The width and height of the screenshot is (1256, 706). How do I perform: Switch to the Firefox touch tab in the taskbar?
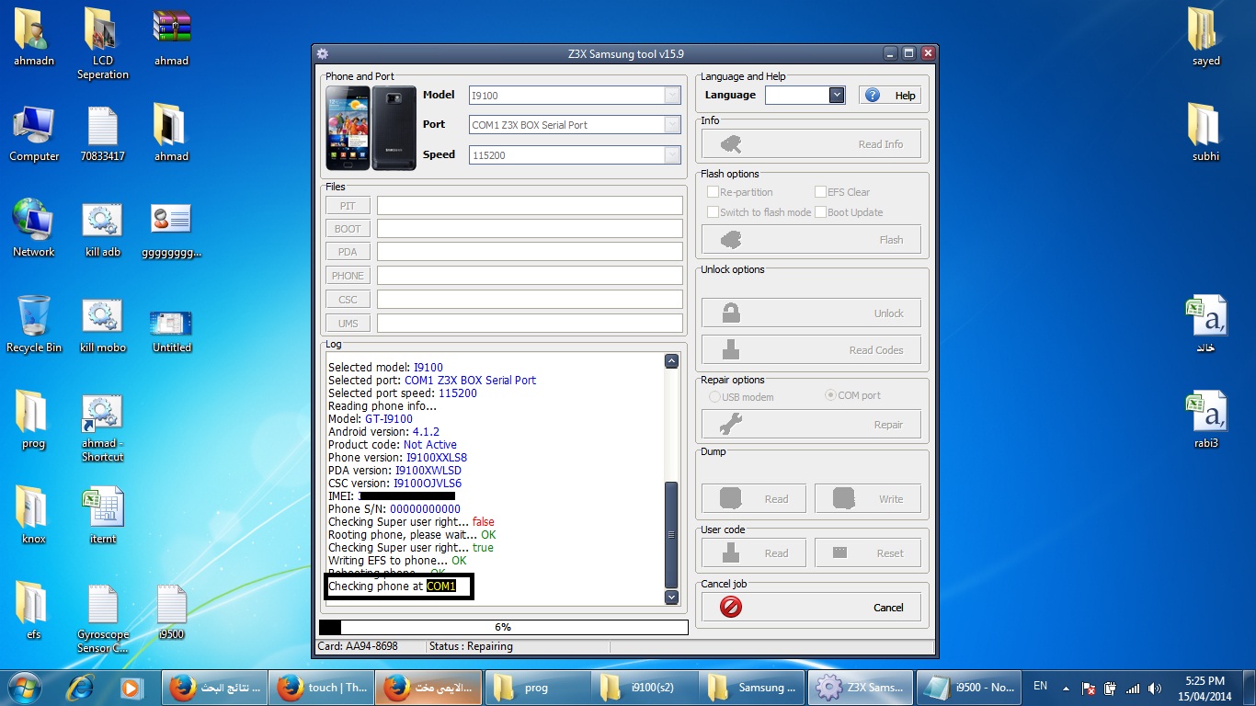tap(322, 687)
